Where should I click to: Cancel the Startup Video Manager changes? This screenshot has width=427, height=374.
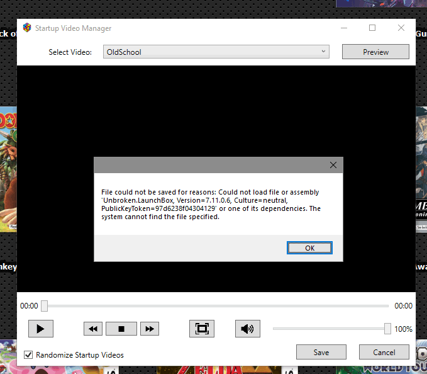[384, 352]
